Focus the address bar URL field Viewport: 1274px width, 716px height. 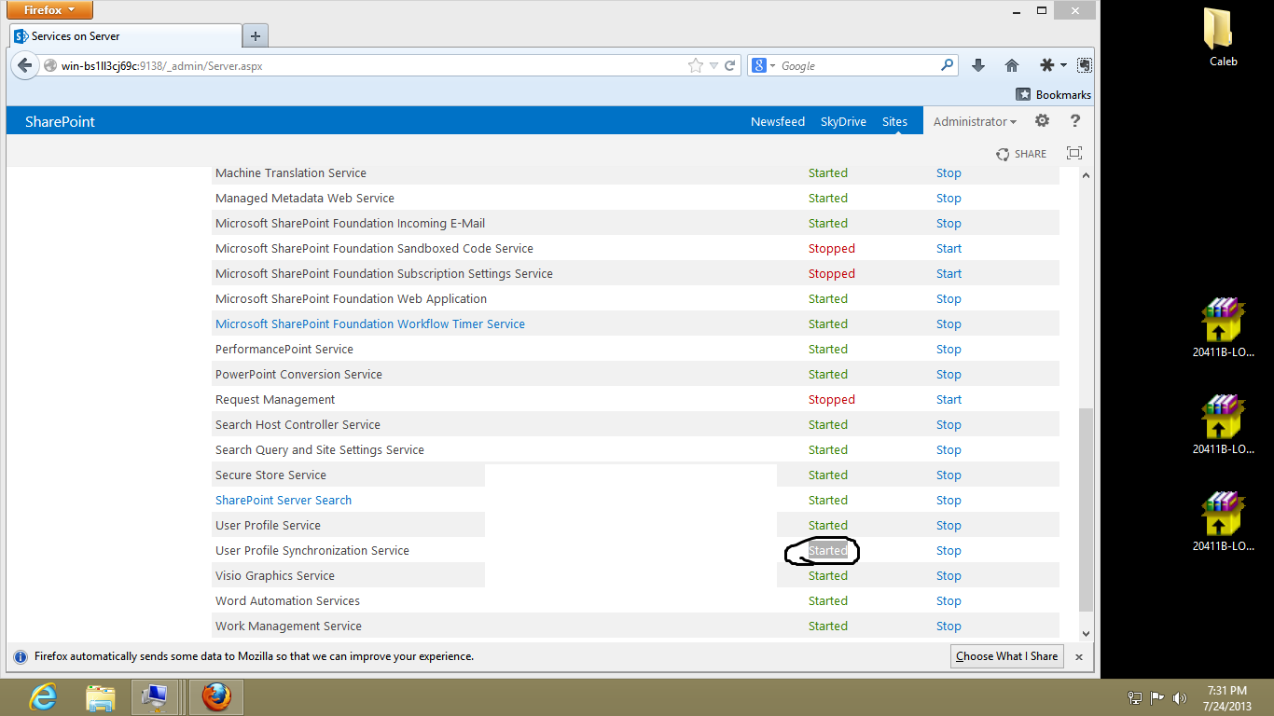tap(371, 66)
